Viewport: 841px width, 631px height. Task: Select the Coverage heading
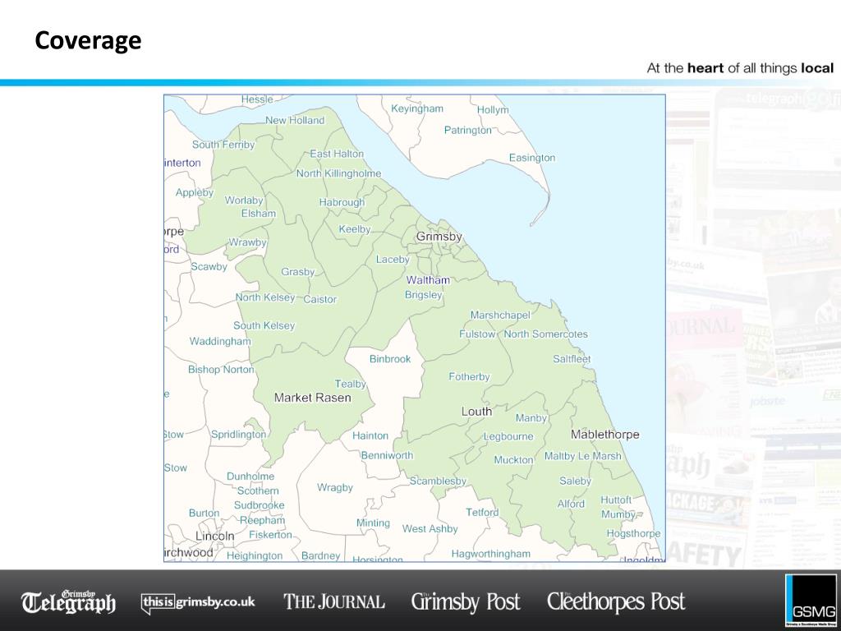click(88, 40)
